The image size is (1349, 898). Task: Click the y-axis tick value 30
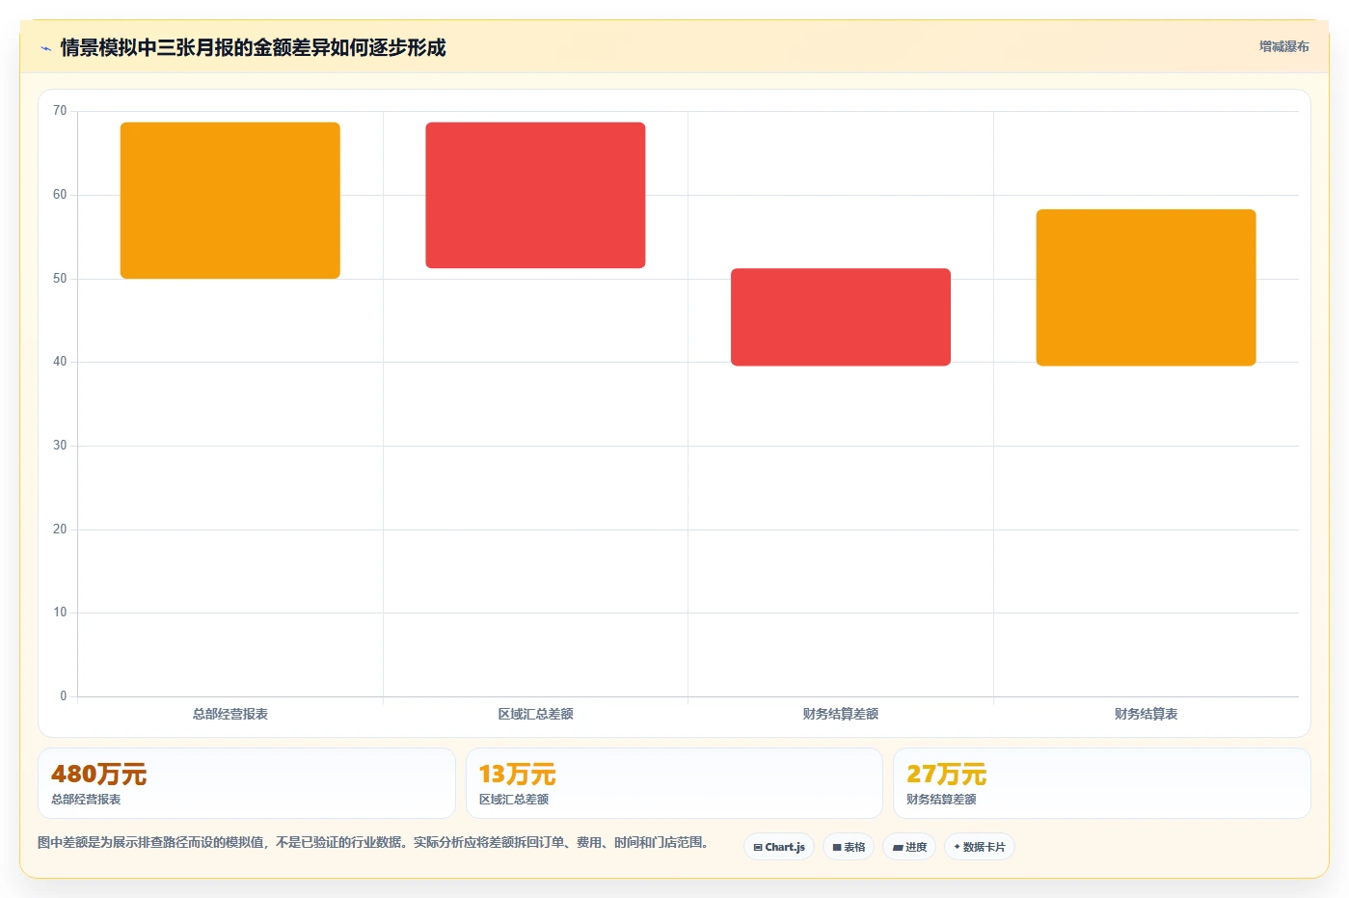coord(60,446)
